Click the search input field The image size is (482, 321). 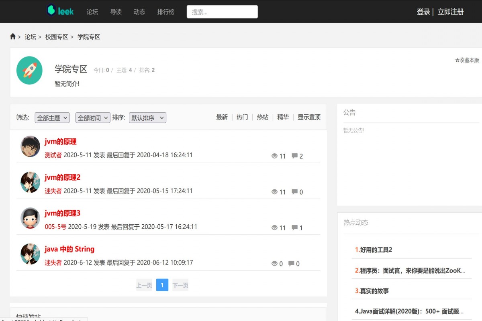[x=222, y=12]
